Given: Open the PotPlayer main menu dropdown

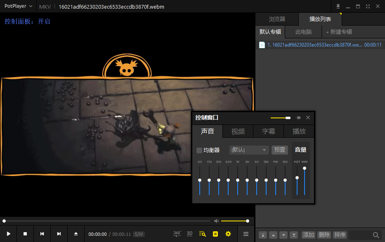Looking at the screenshot, I should coord(18,6).
